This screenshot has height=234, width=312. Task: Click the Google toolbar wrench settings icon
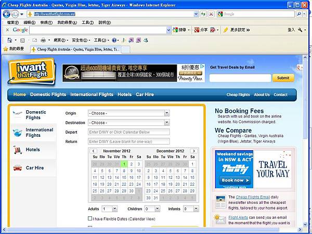tap(300, 30)
